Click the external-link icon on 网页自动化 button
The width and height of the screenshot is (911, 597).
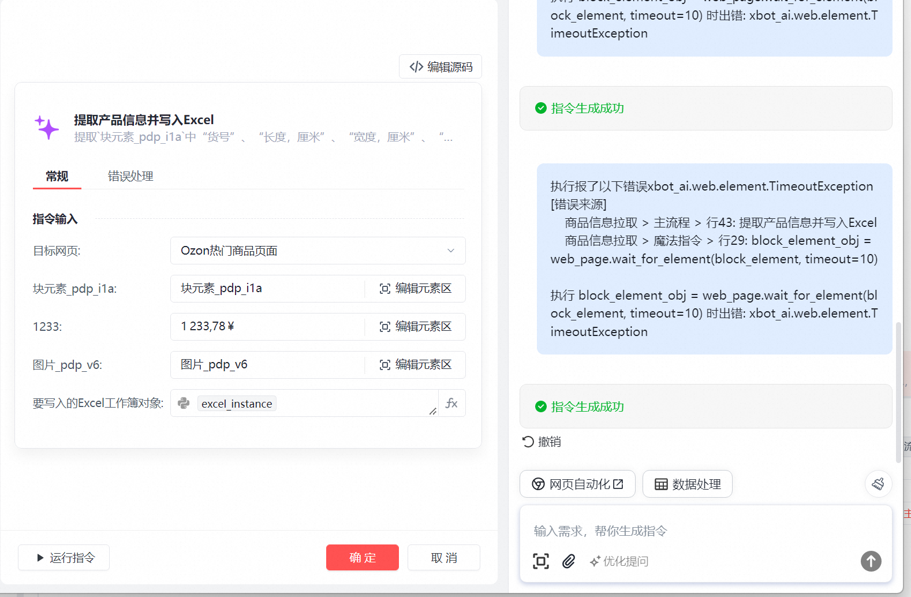pyautogui.click(x=618, y=484)
